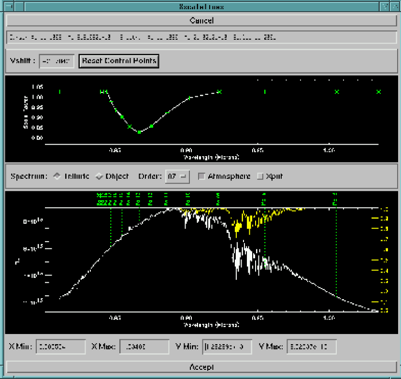
Task: Click the Accept button
Action: pos(201,367)
